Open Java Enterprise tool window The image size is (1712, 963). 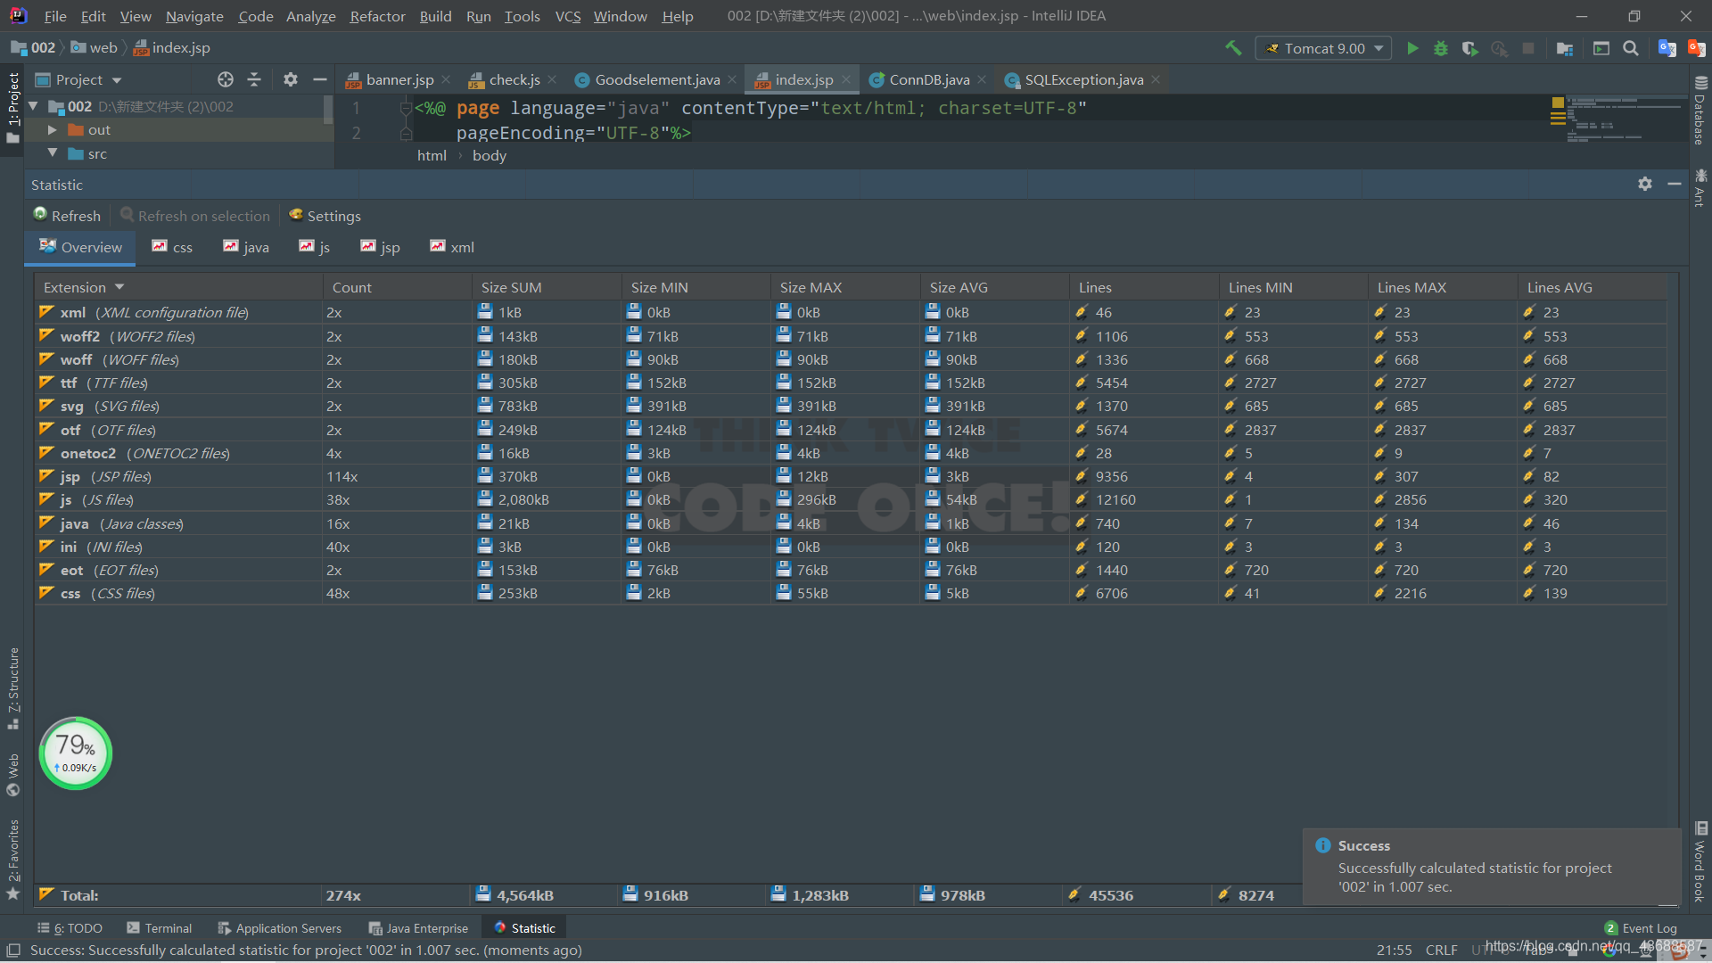click(418, 928)
